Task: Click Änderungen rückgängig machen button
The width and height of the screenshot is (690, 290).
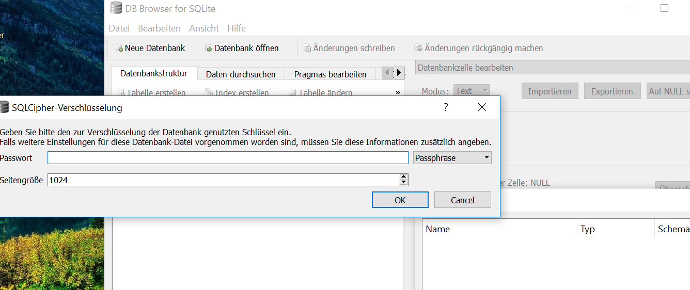Action: coord(478,48)
